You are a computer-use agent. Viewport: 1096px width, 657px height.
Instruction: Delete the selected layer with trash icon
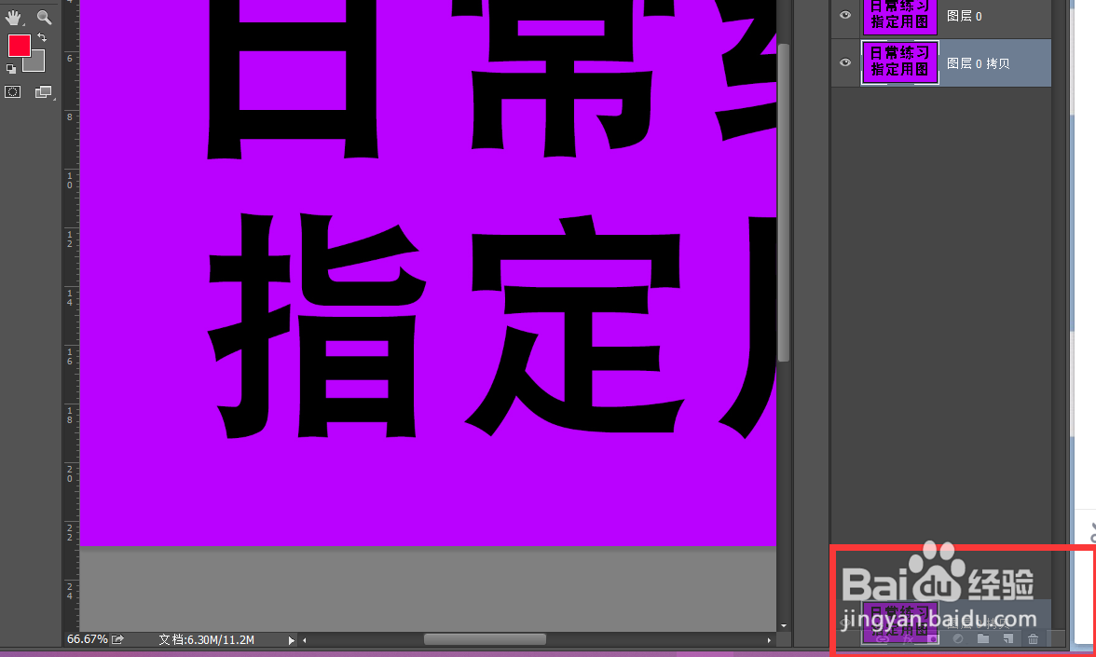click(x=1033, y=638)
